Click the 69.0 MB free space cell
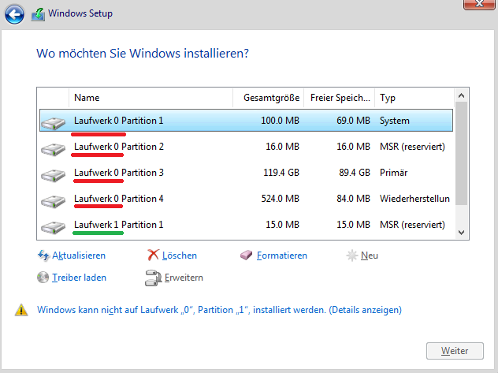Screen dimensions: 498x373 click(353, 121)
